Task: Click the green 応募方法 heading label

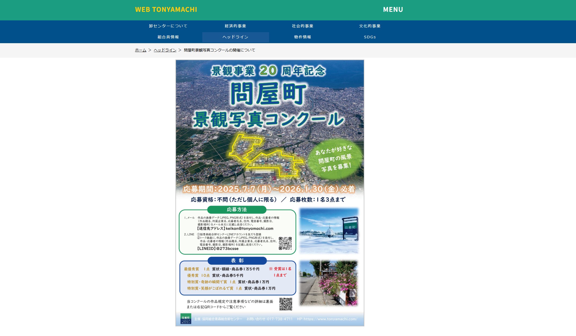Action: pos(237,209)
